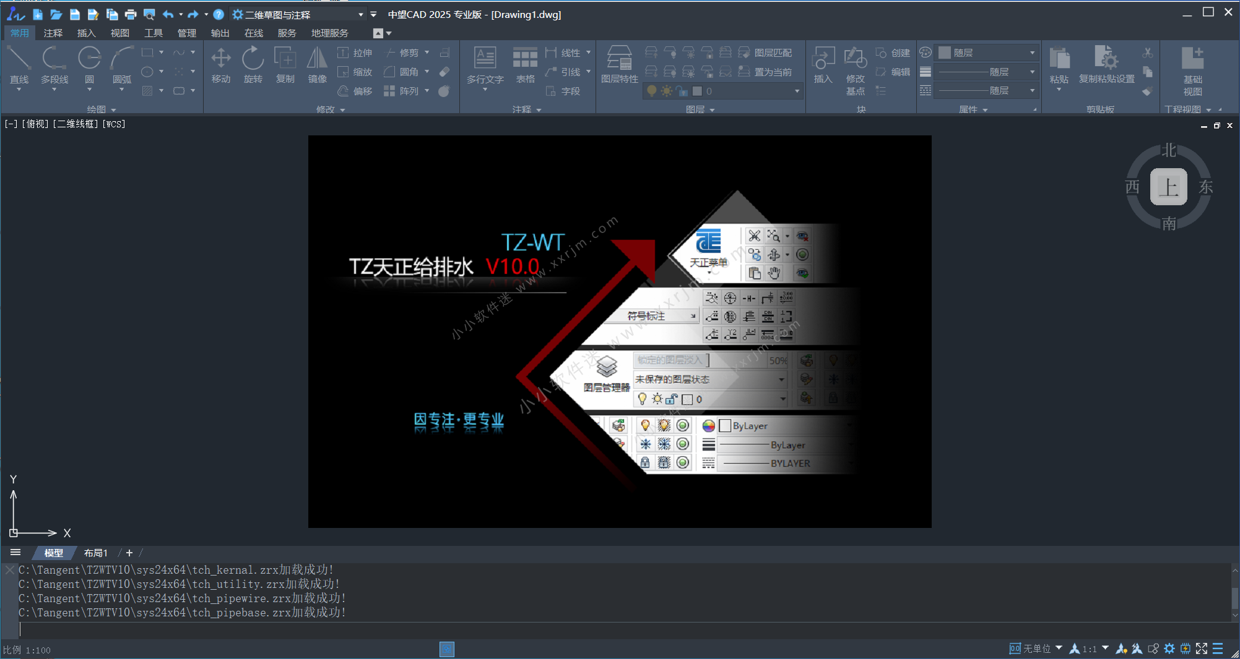Open the 随层 color swatch selector
Image resolution: width=1240 pixels, height=659 pixels.
click(987, 53)
